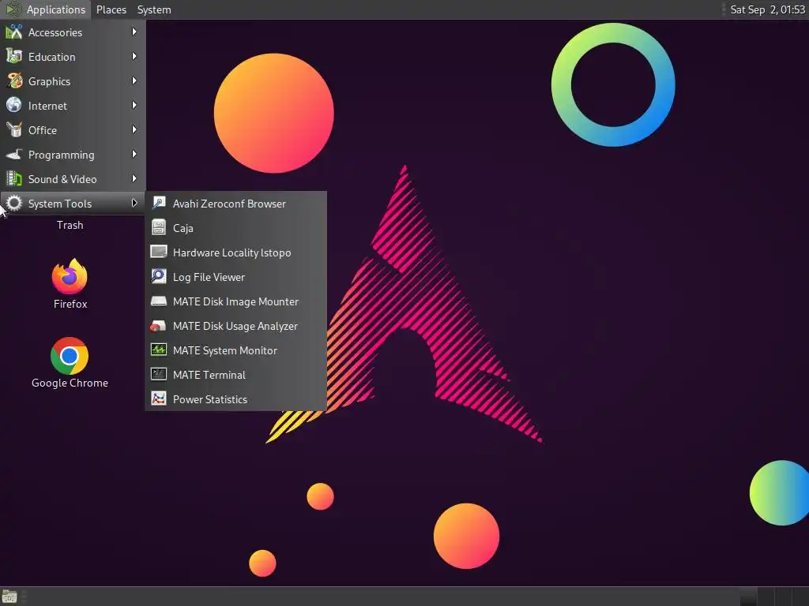Expand the Accessories submenu arrow
The width and height of the screenshot is (809, 606).
point(134,32)
